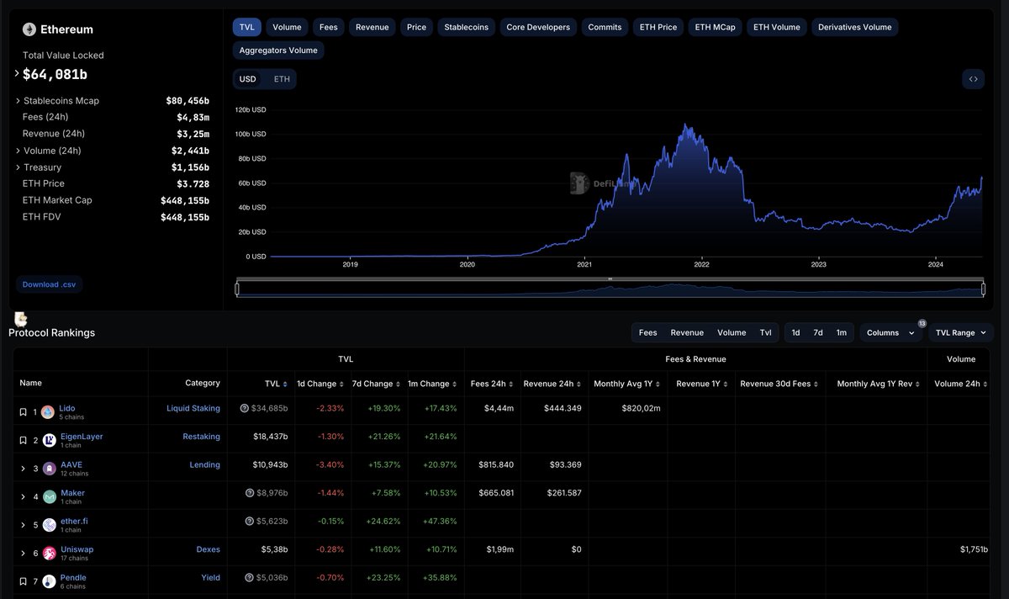Enable the Commits chart metric
This screenshot has width=1009, height=599.
[605, 27]
